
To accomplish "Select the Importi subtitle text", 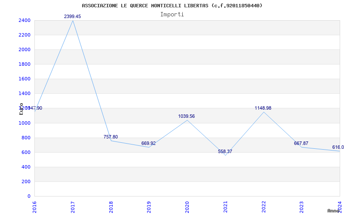I will 172,15.
